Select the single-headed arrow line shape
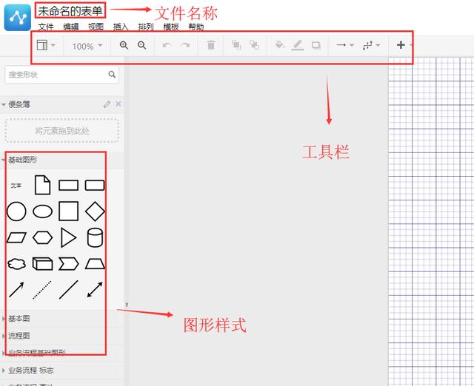 point(16,290)
